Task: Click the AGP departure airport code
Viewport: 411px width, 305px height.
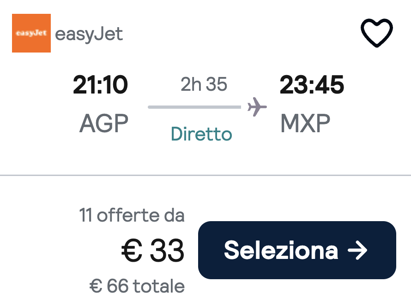Action: click(104, 123)
